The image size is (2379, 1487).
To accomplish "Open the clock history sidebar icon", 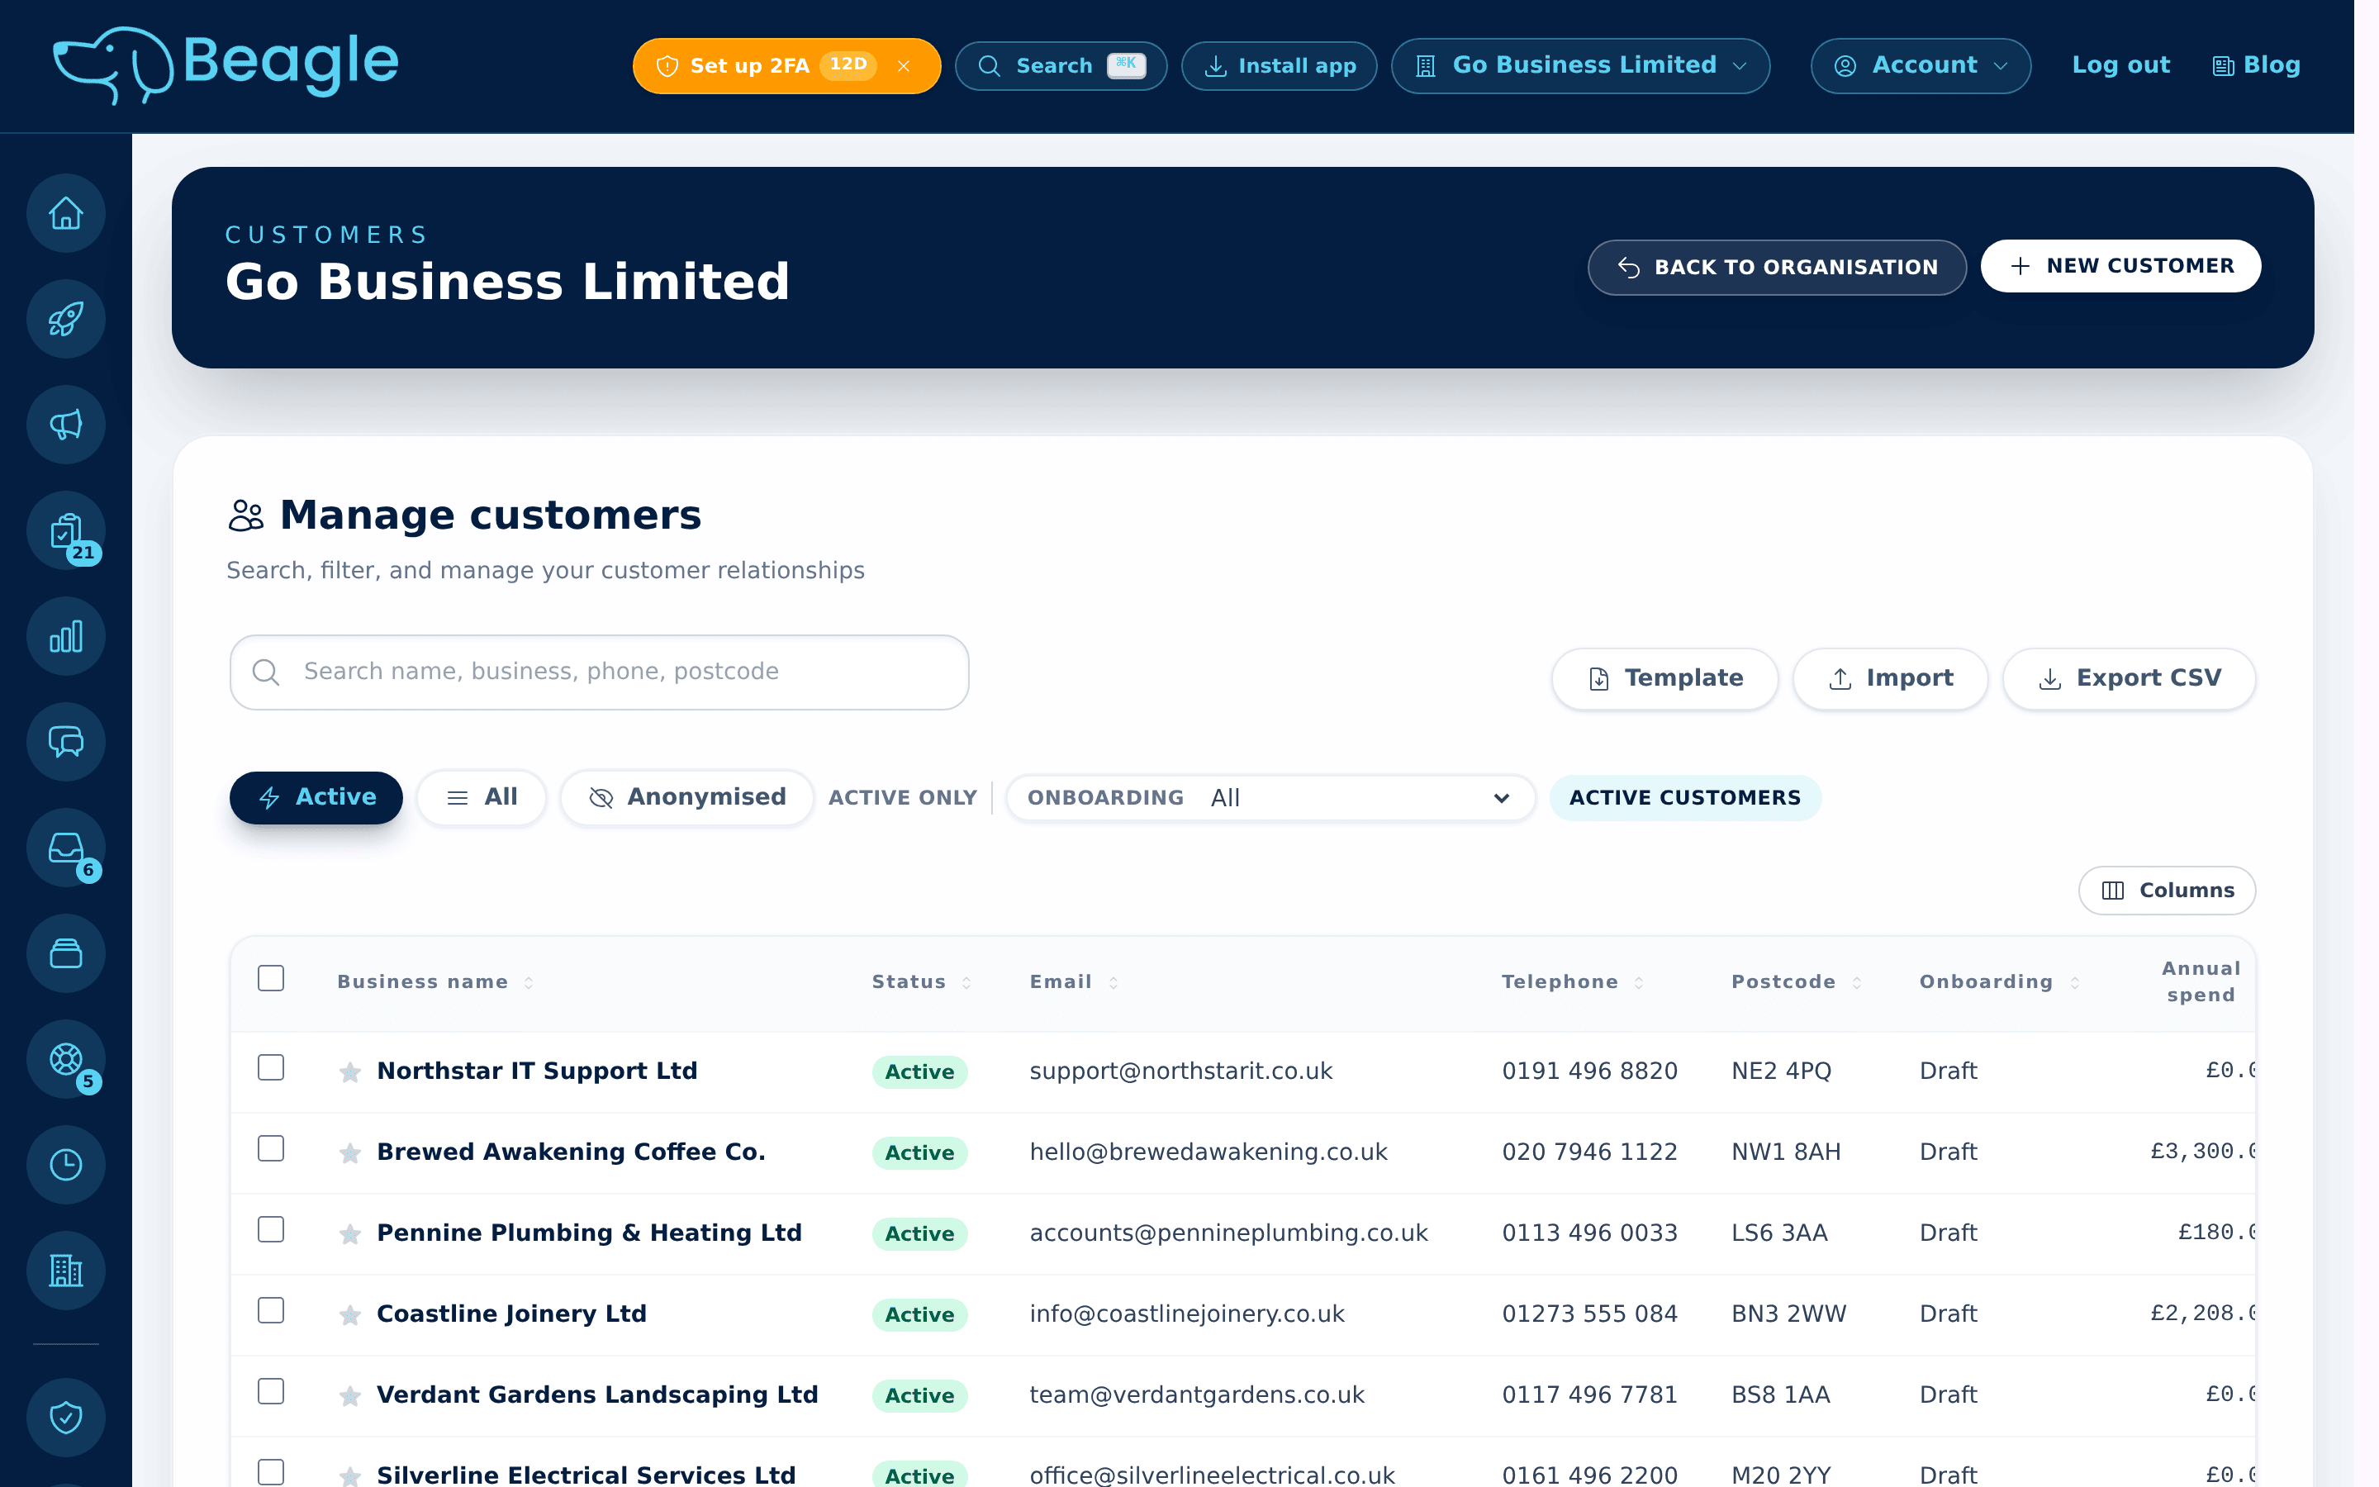I will (66, 1166).
